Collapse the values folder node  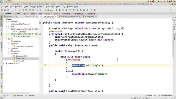pos(9,54)
